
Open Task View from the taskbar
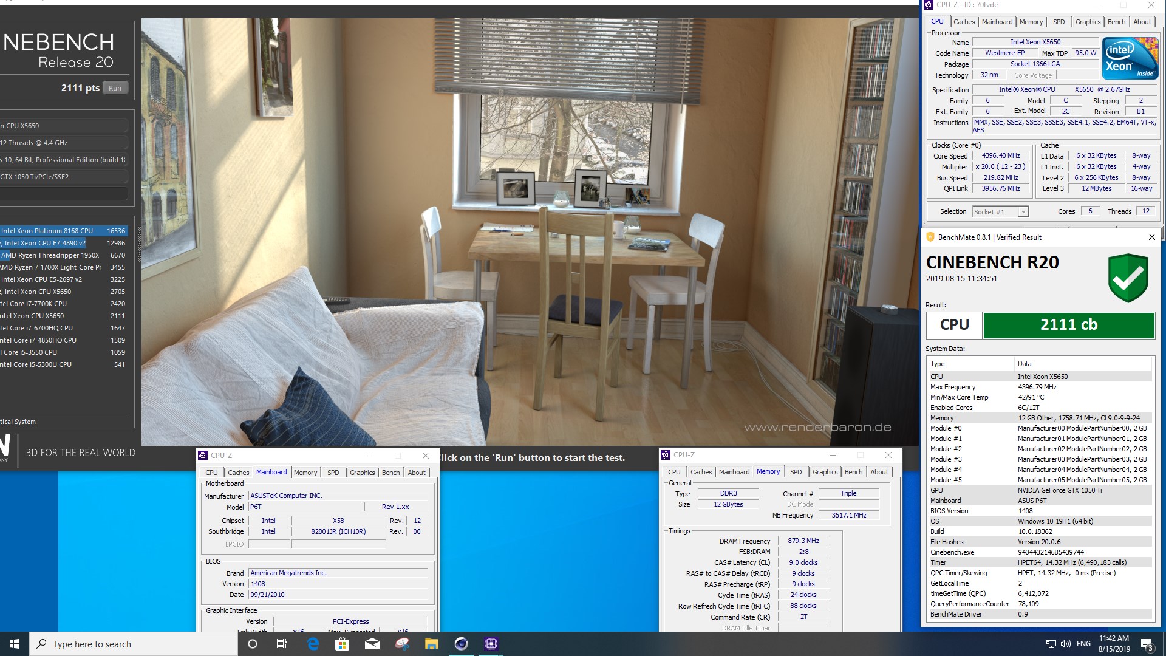coord(282,644)
